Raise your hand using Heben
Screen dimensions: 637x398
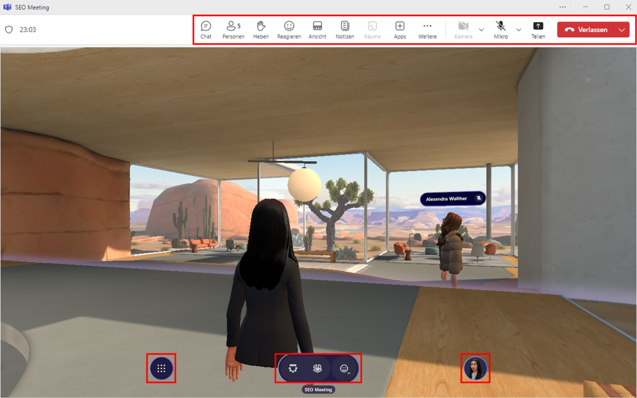point(261,29)
